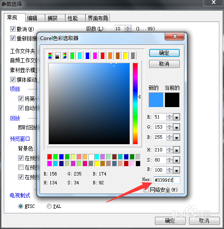224x229 pixels.
Task: Open the brightness B value slider dropdown
Action: click(176, 170)
